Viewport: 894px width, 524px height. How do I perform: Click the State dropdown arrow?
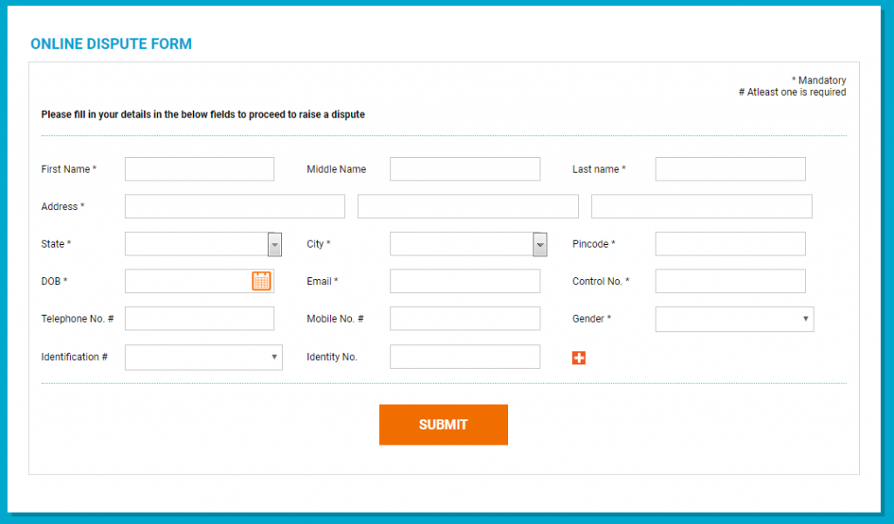tap(274, 243)
